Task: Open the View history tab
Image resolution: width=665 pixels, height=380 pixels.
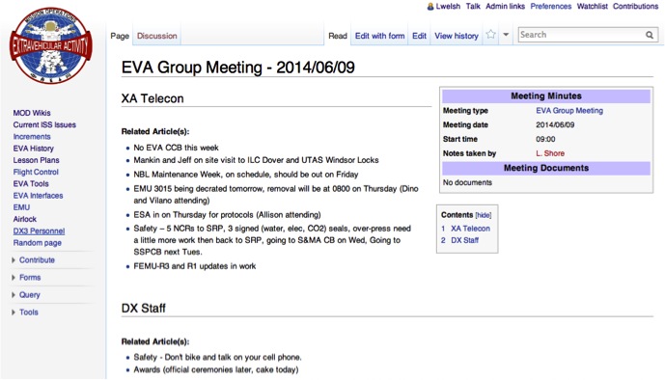Action: coord(457,36)
